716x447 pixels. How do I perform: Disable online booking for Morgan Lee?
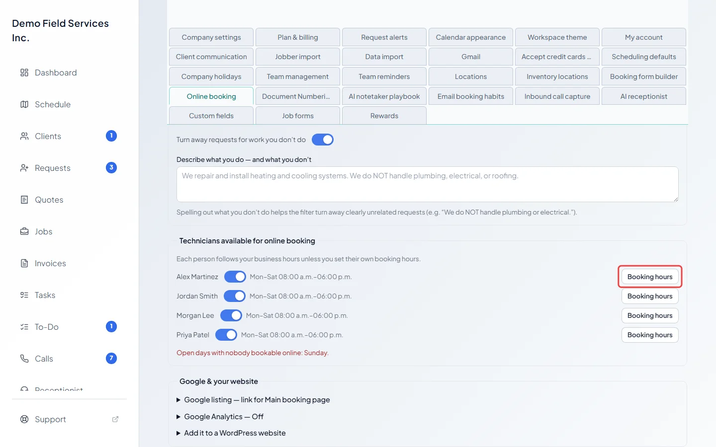pos(231,315)
